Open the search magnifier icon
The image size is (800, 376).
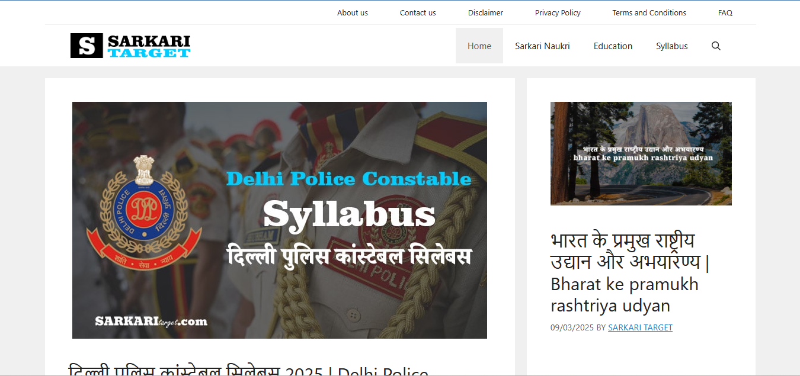(716, 46)
